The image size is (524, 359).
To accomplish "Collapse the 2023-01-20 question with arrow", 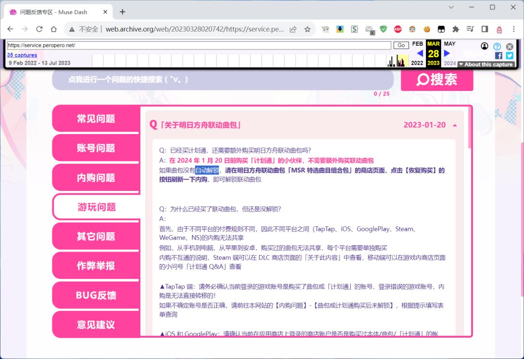I will point(455,125).
